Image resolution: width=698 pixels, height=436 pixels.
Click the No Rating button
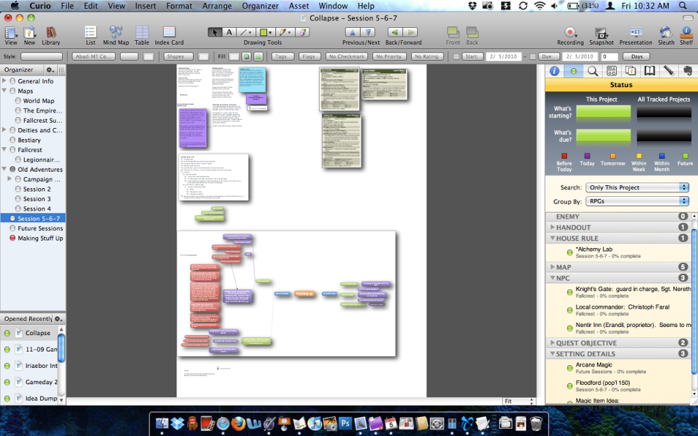tap(427, 57)
